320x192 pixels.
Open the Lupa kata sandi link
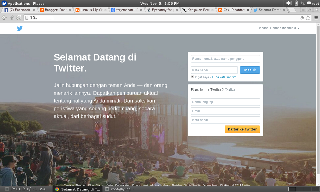tap(224, 77)
